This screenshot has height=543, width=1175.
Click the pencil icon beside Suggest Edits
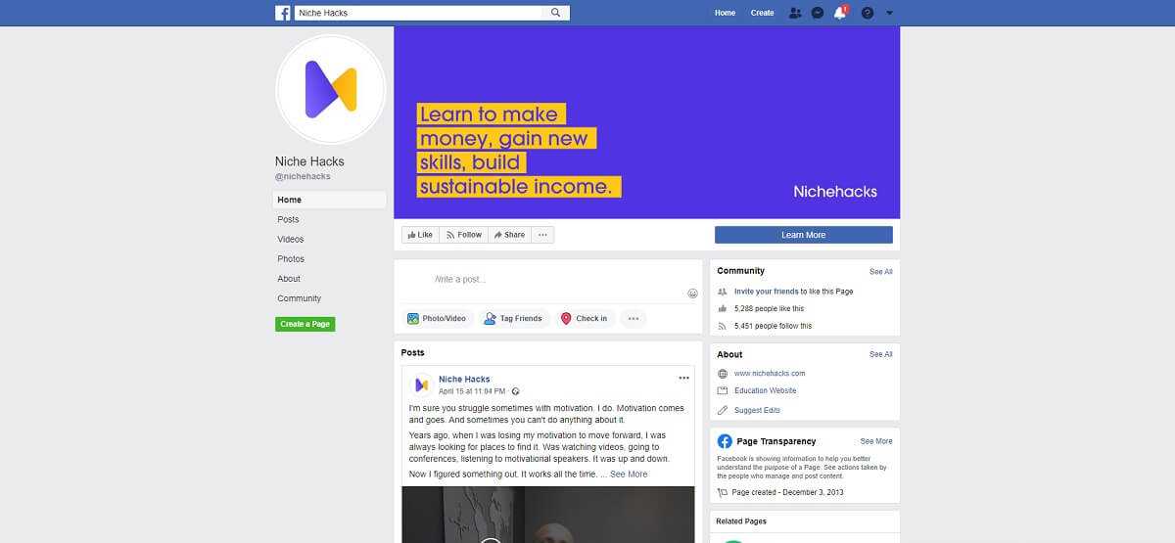(x=723, y=411)
